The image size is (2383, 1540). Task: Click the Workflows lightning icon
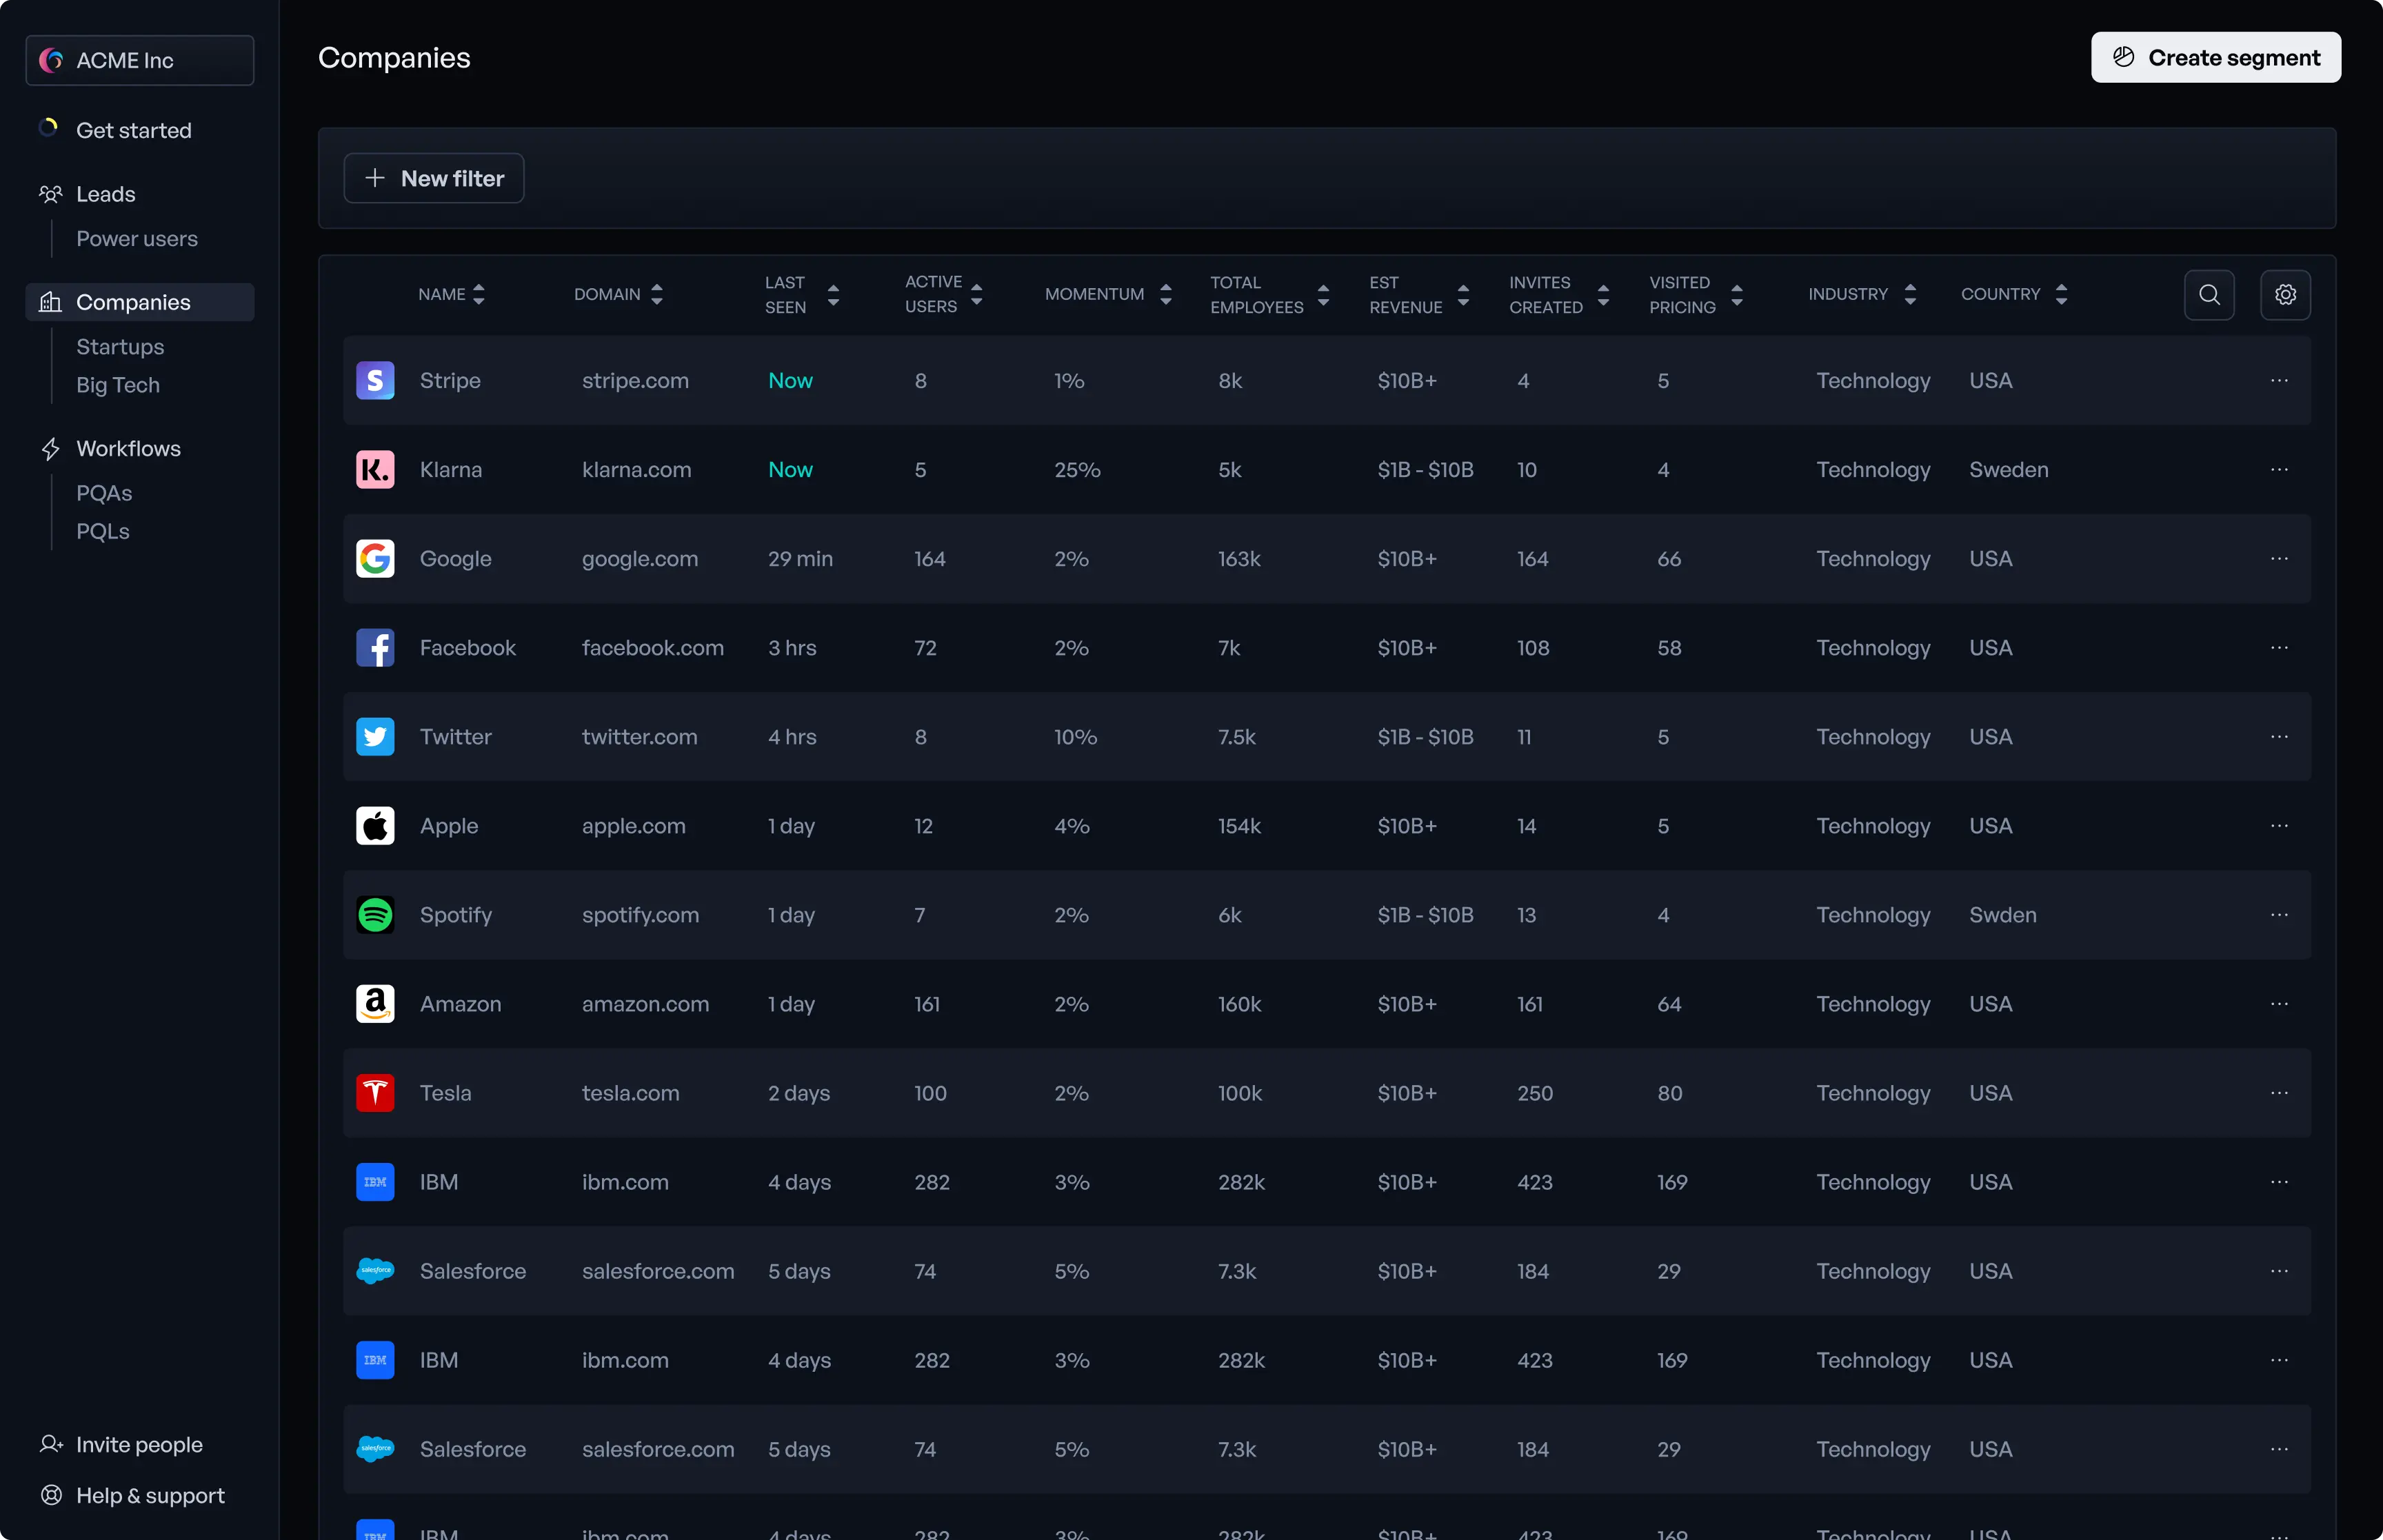(51, 449)
